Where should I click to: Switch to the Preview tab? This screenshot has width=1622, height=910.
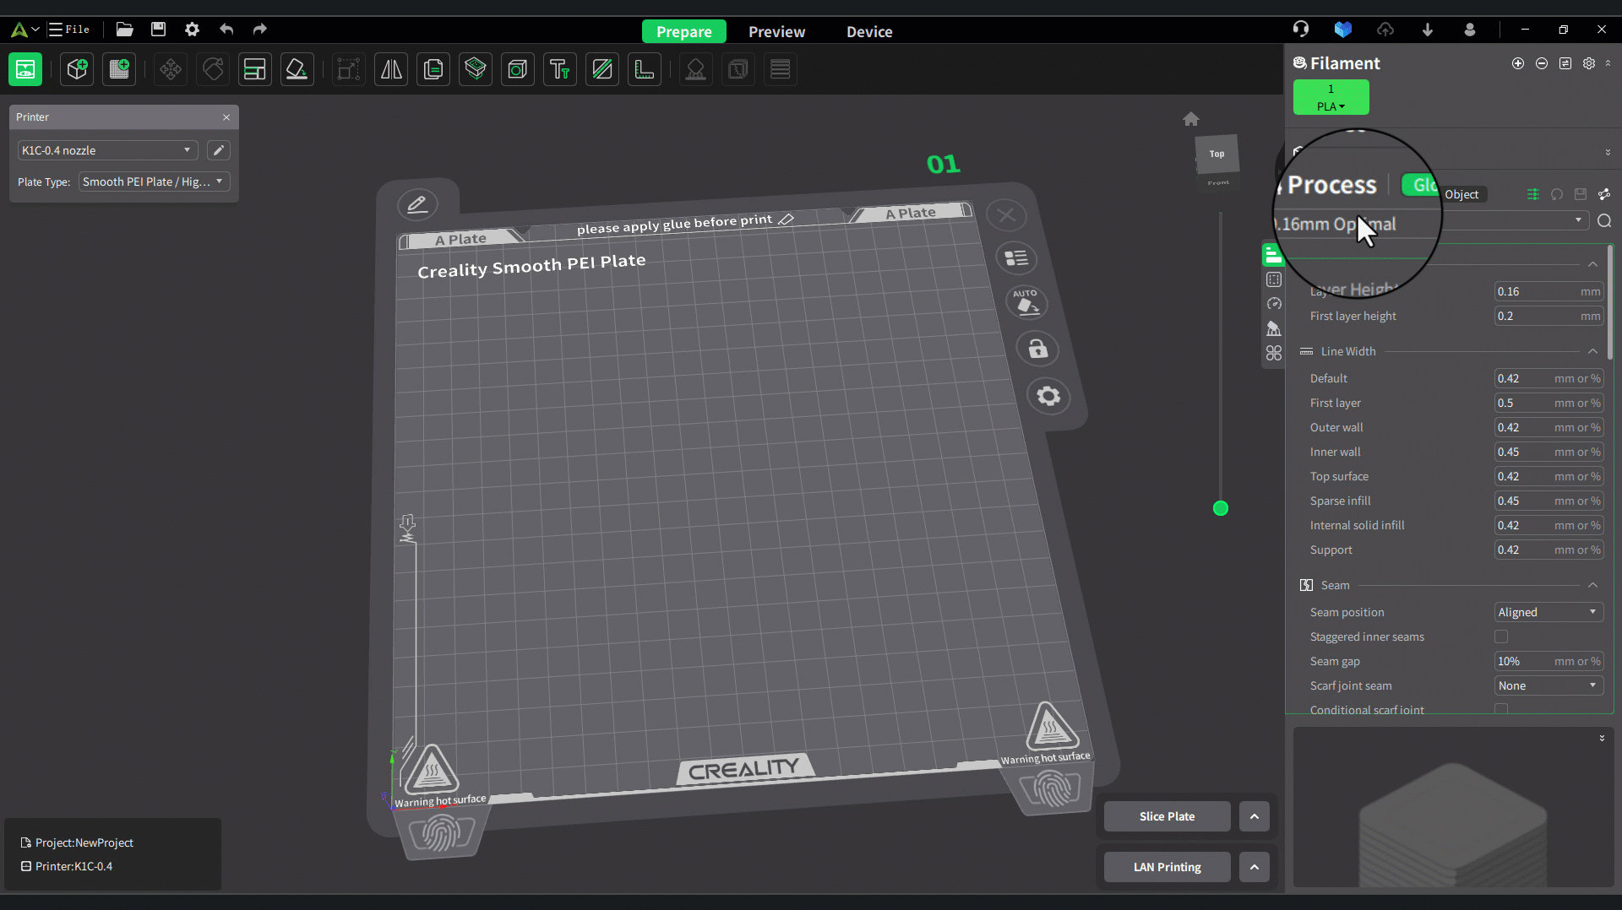pos(776,31)
